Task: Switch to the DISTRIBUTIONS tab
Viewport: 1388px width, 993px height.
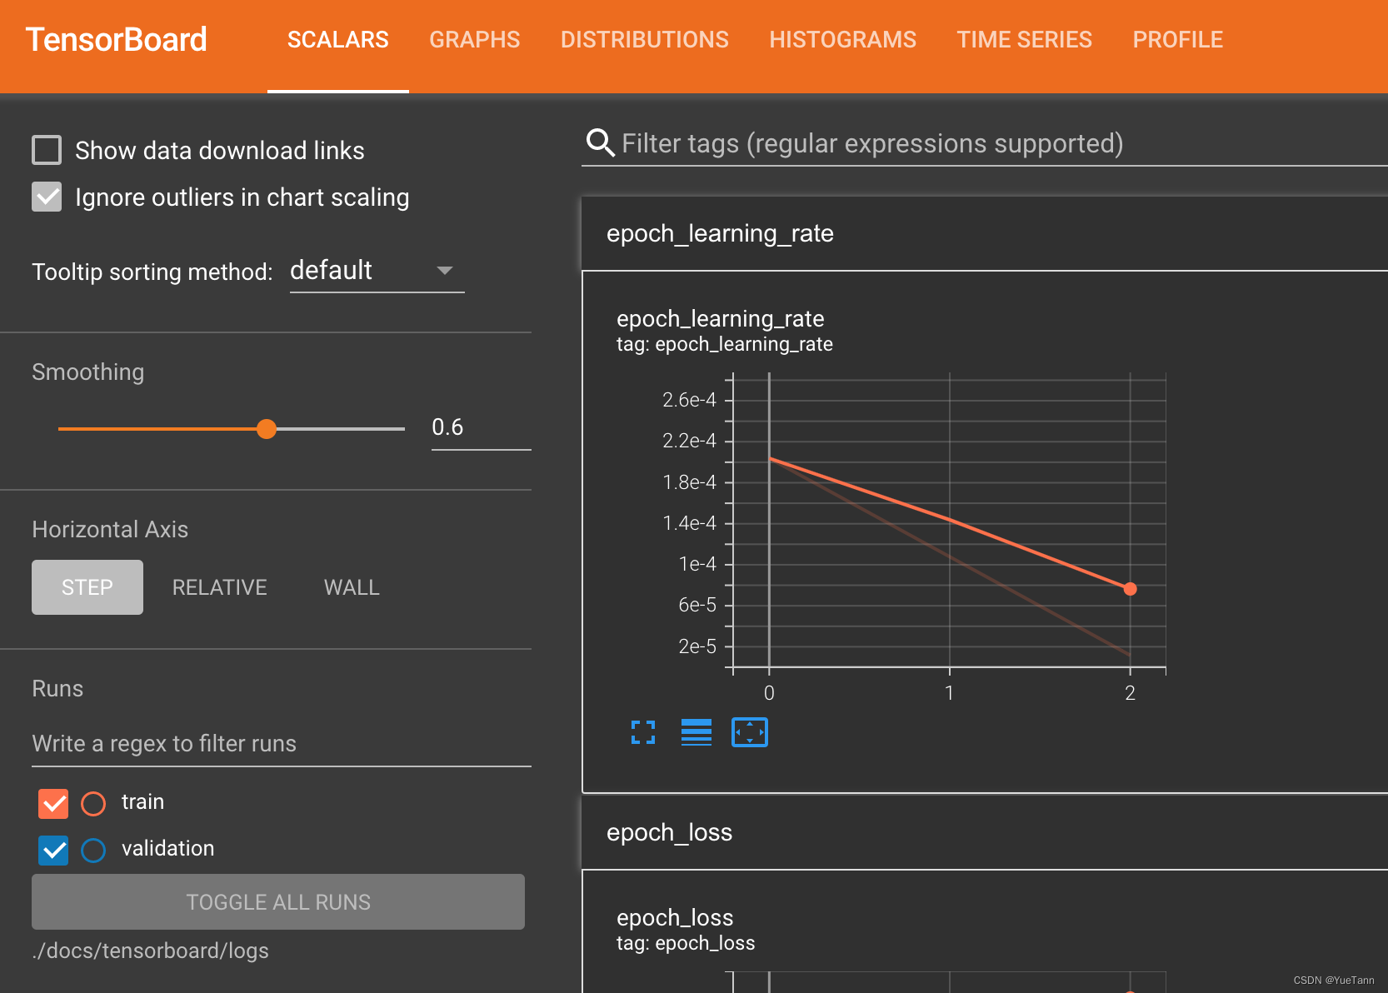Action: coord(644,39)
